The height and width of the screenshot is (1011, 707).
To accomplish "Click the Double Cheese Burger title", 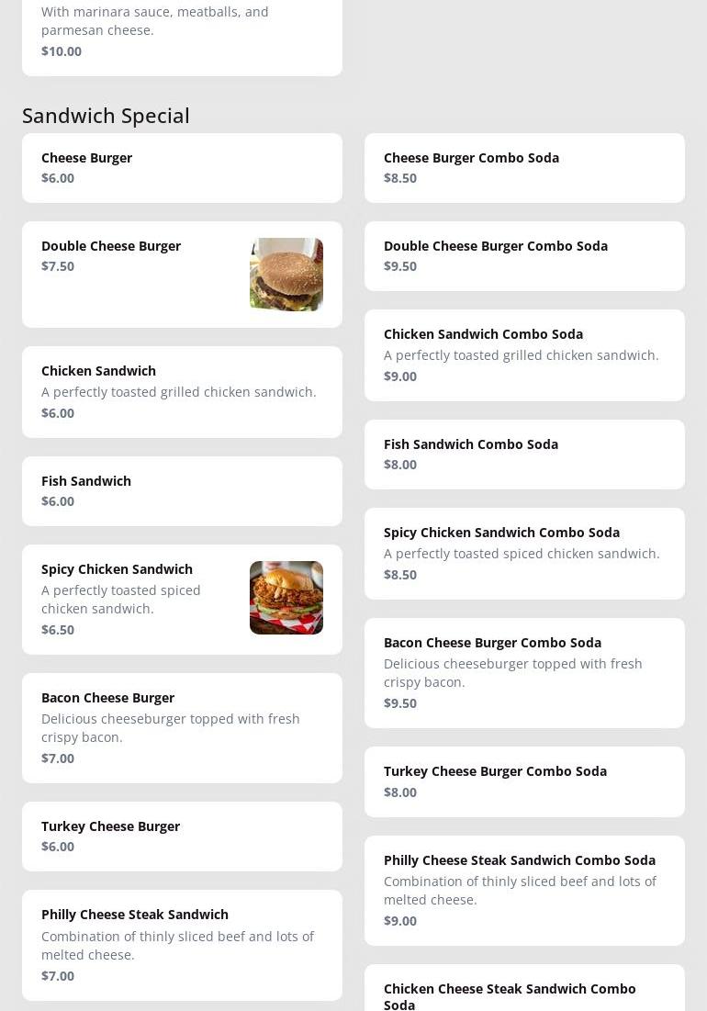I will click(111, 246).
